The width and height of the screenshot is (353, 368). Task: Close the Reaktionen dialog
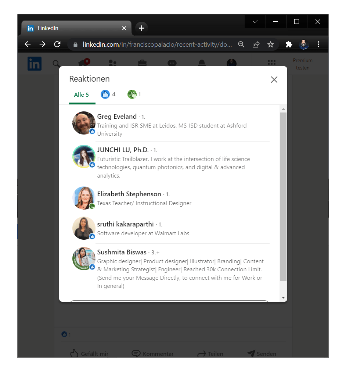[274, 80]
